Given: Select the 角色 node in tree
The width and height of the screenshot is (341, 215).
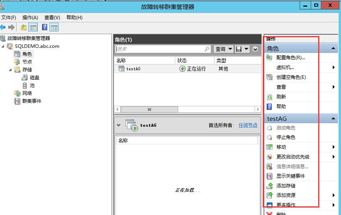Looking at the screenshot, I should 27,54.
